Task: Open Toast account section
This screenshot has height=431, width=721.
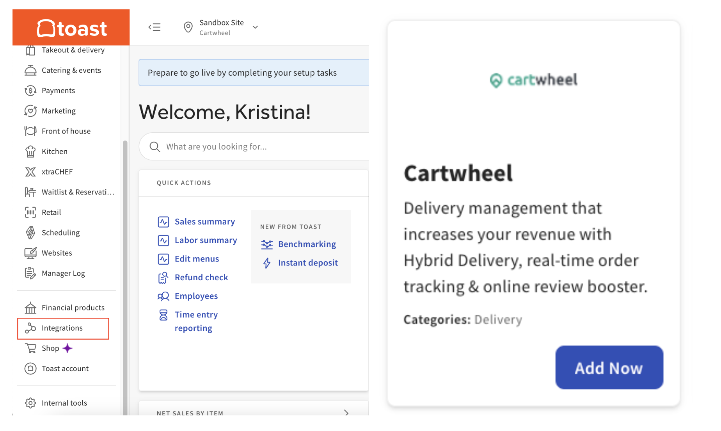Action: click(66, 369)
